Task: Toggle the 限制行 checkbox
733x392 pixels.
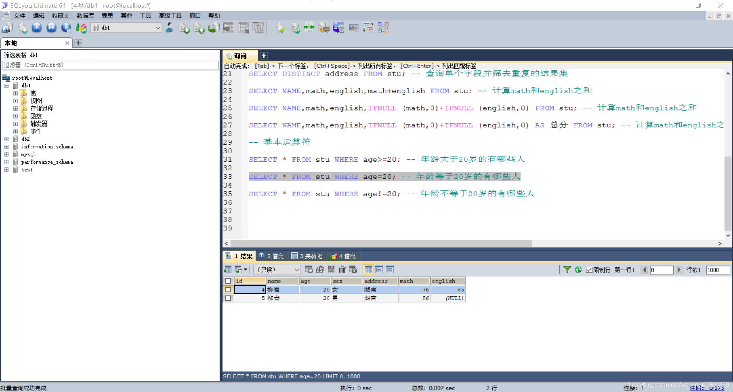Action: point(589,270)
